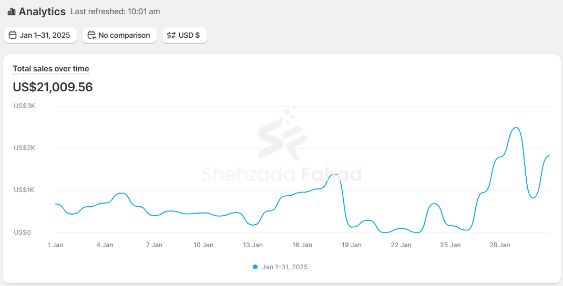This screenshot has width=563, height=286.
Task: Click the highest peak of the sales line
Action: [516, 128]
